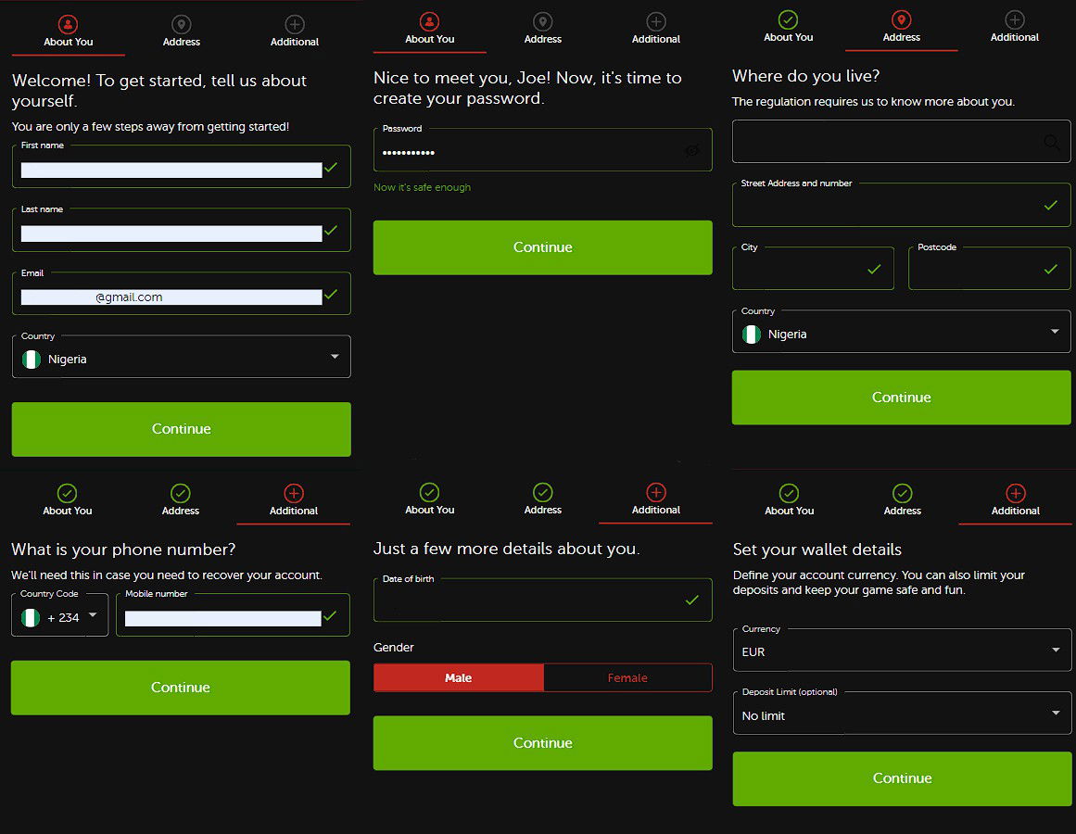Click Continue on the wallet details step
This screenshot has height=834, width=1076.
pyautogui.click(x=901, y=778)
